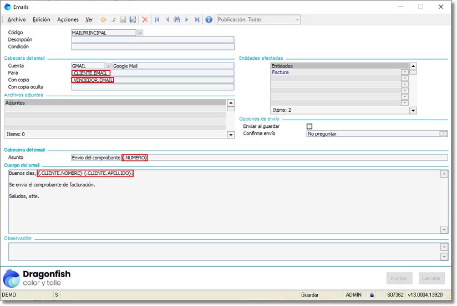Click the Cuerpo del email scroll down arrow
The width and height of the screenshot is (457, 306).
(x=444, y=230)
